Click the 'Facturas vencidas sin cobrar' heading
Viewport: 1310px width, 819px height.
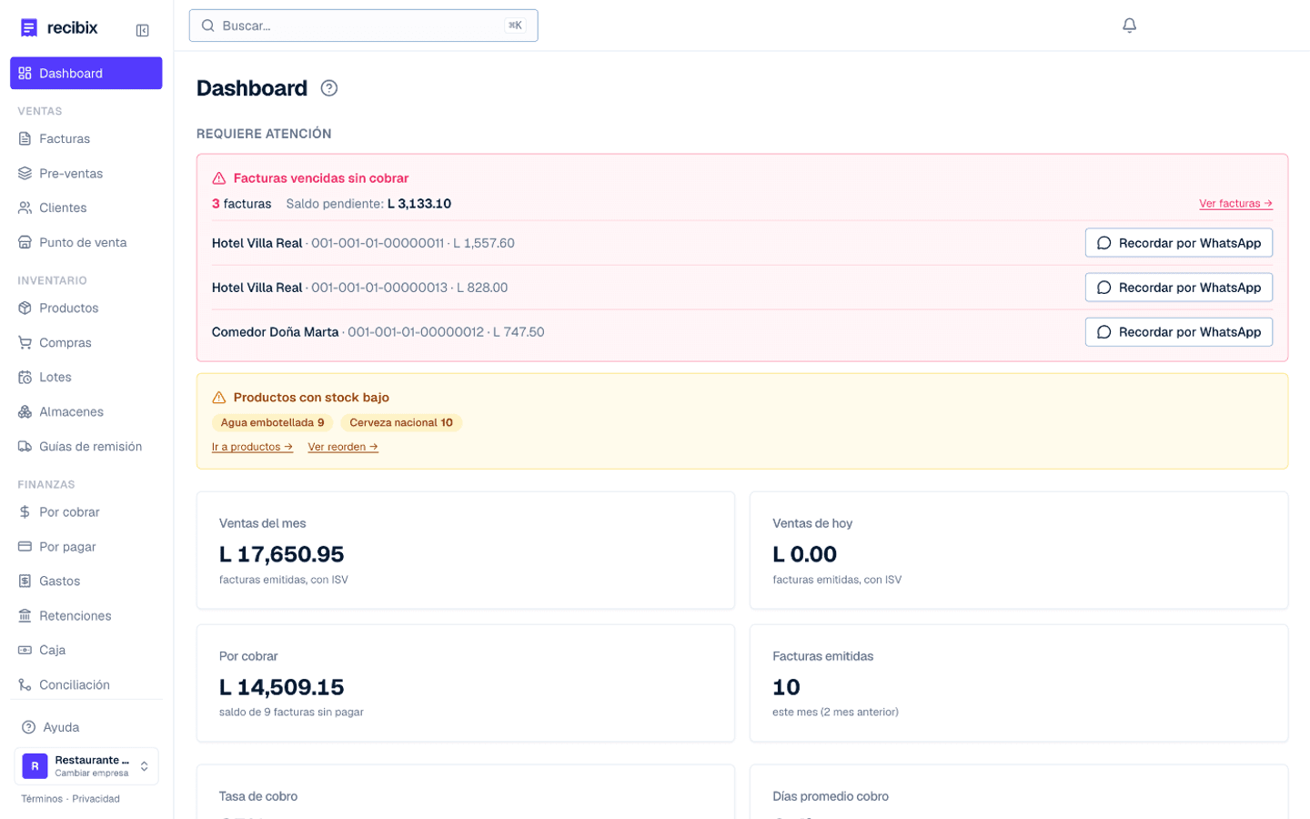pos(321,178)
